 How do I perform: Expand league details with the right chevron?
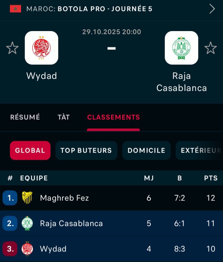coord(212,9)
